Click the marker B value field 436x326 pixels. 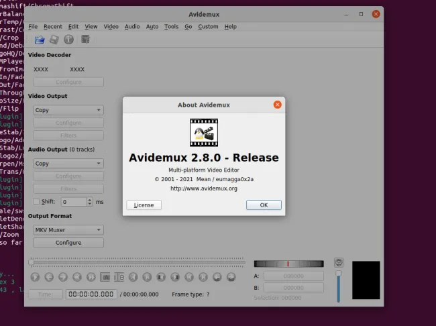[x=294, y=288]
